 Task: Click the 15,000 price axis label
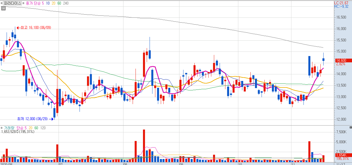[x=341, y=51]
